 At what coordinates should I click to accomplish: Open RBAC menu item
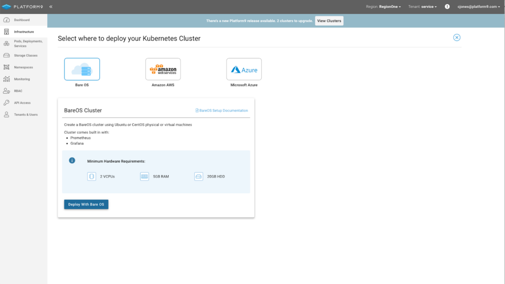click(24, 91)
